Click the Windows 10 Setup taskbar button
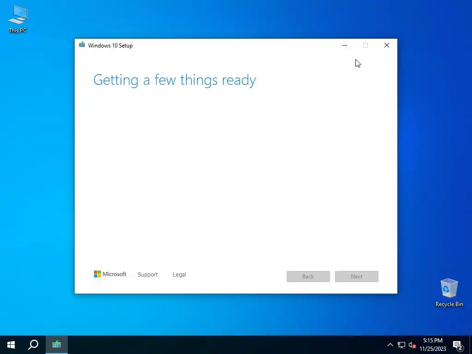The height and width of the screenshot is (354, 472). pyautogui.click(x=57, y=345)
